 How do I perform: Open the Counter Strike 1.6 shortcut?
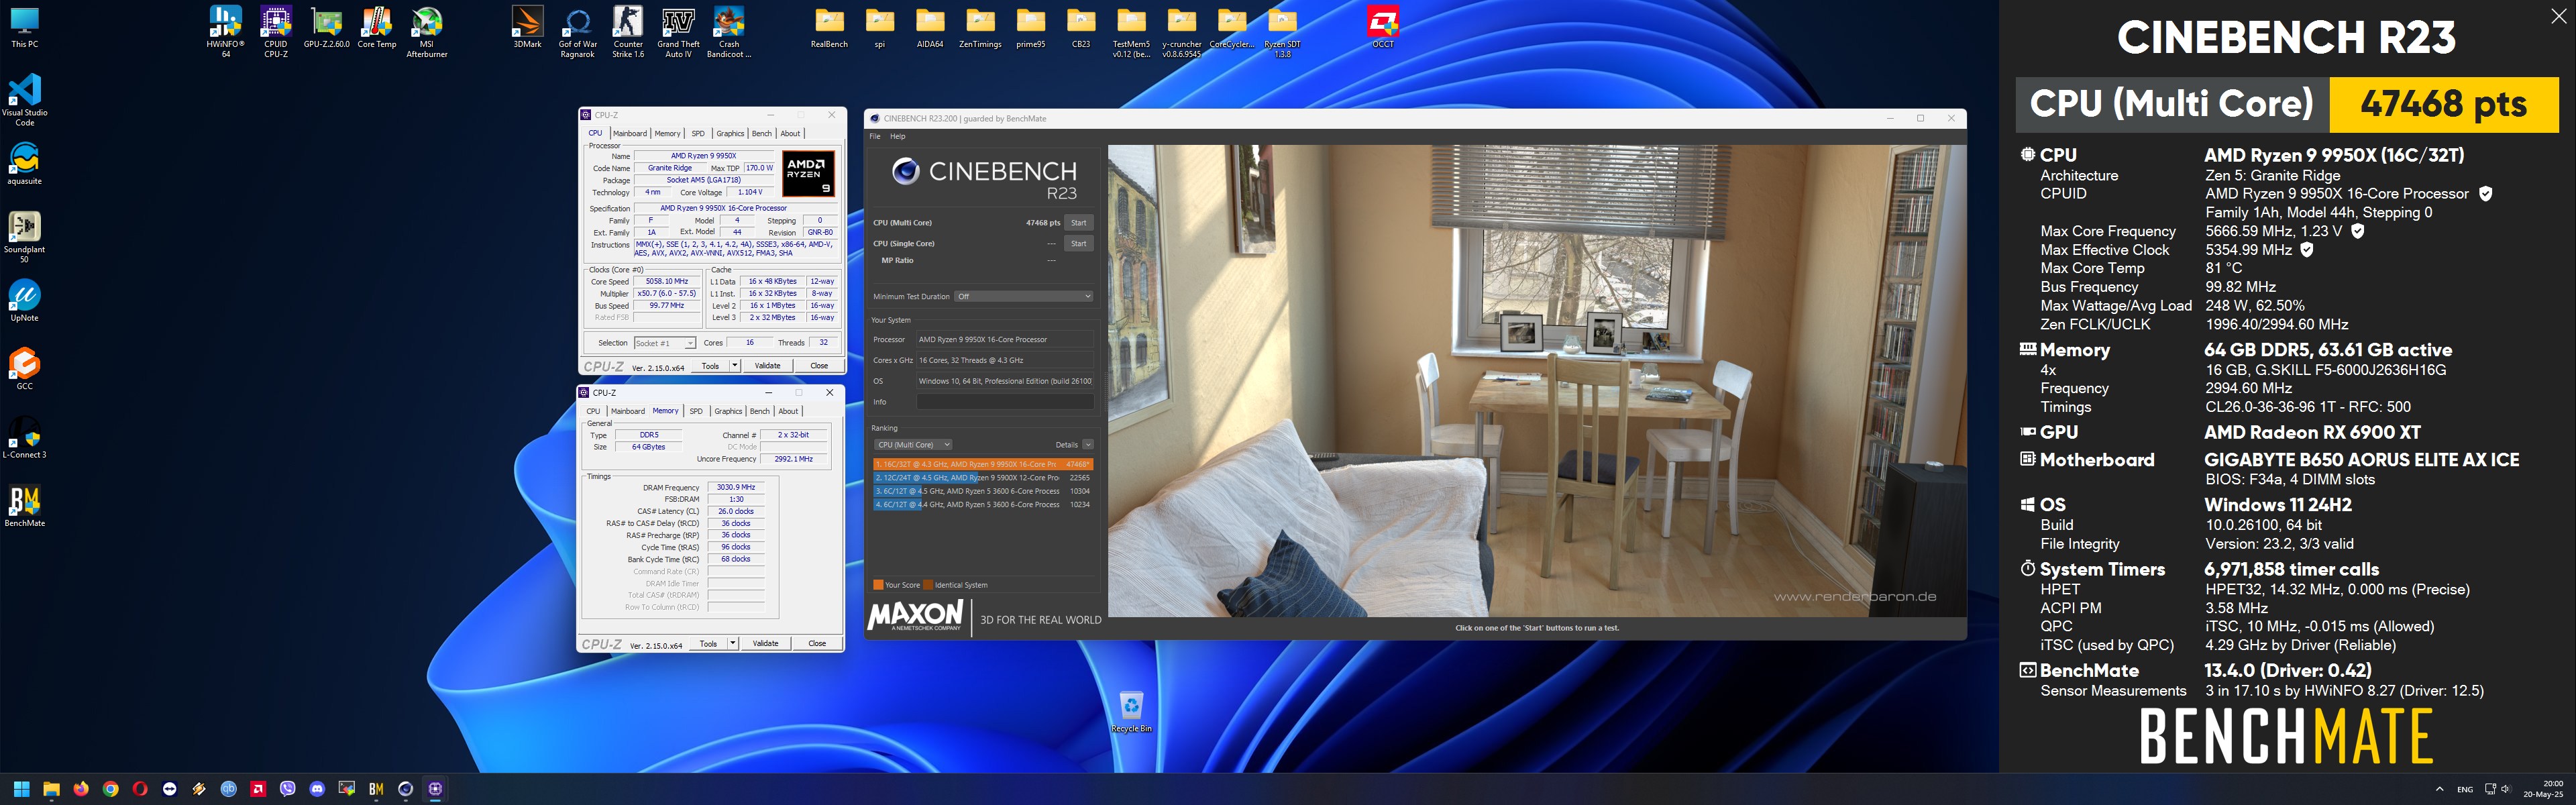628,31
